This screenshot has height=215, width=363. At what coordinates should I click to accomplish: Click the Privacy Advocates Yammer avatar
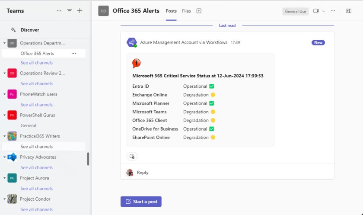[x=12, y=157]
